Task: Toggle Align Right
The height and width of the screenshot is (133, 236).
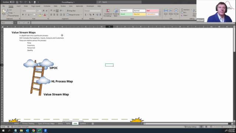Action: pos(57,15)
